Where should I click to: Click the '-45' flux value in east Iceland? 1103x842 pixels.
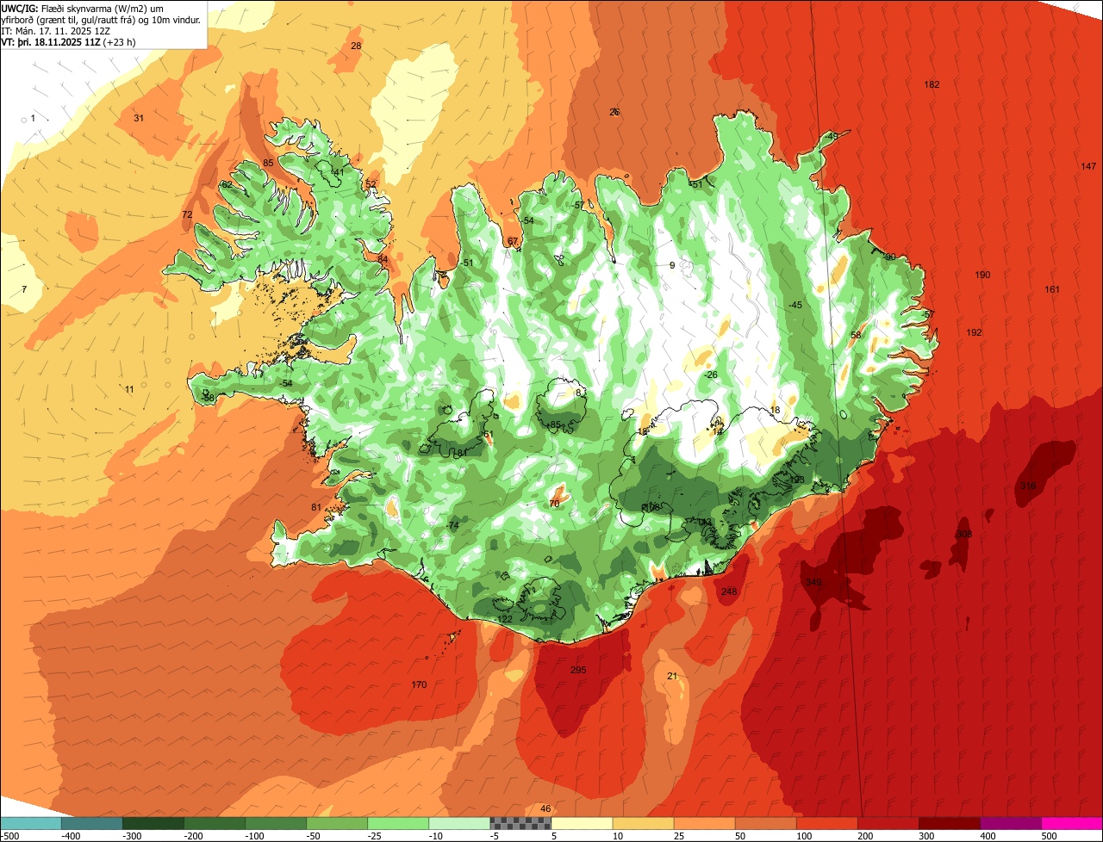pos(795,305)
